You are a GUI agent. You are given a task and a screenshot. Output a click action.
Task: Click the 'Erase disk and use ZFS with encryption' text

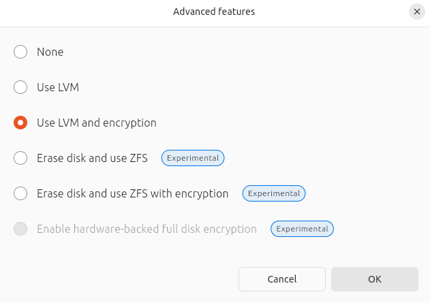point(132,193)
